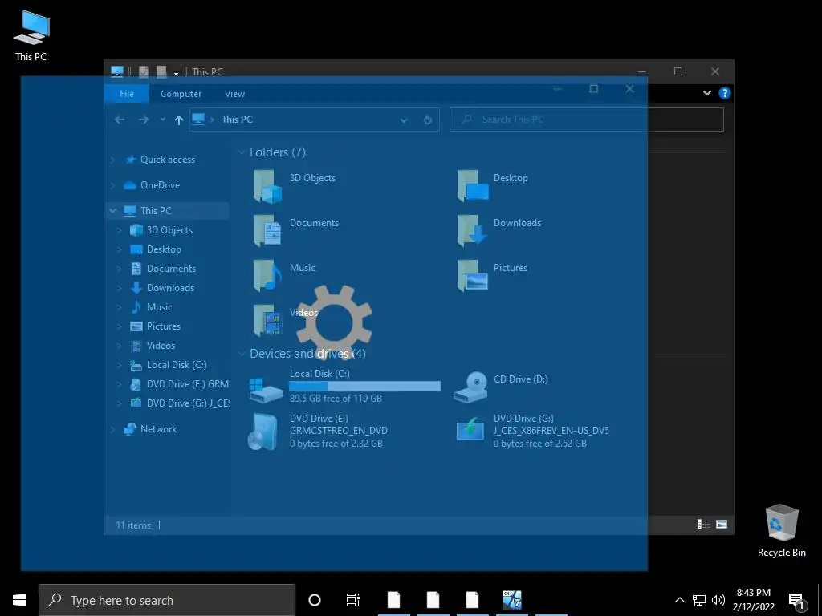Collapse This PC node in navigation pane
The width and height of the screenshot is (822, 616).
point(112,211)
